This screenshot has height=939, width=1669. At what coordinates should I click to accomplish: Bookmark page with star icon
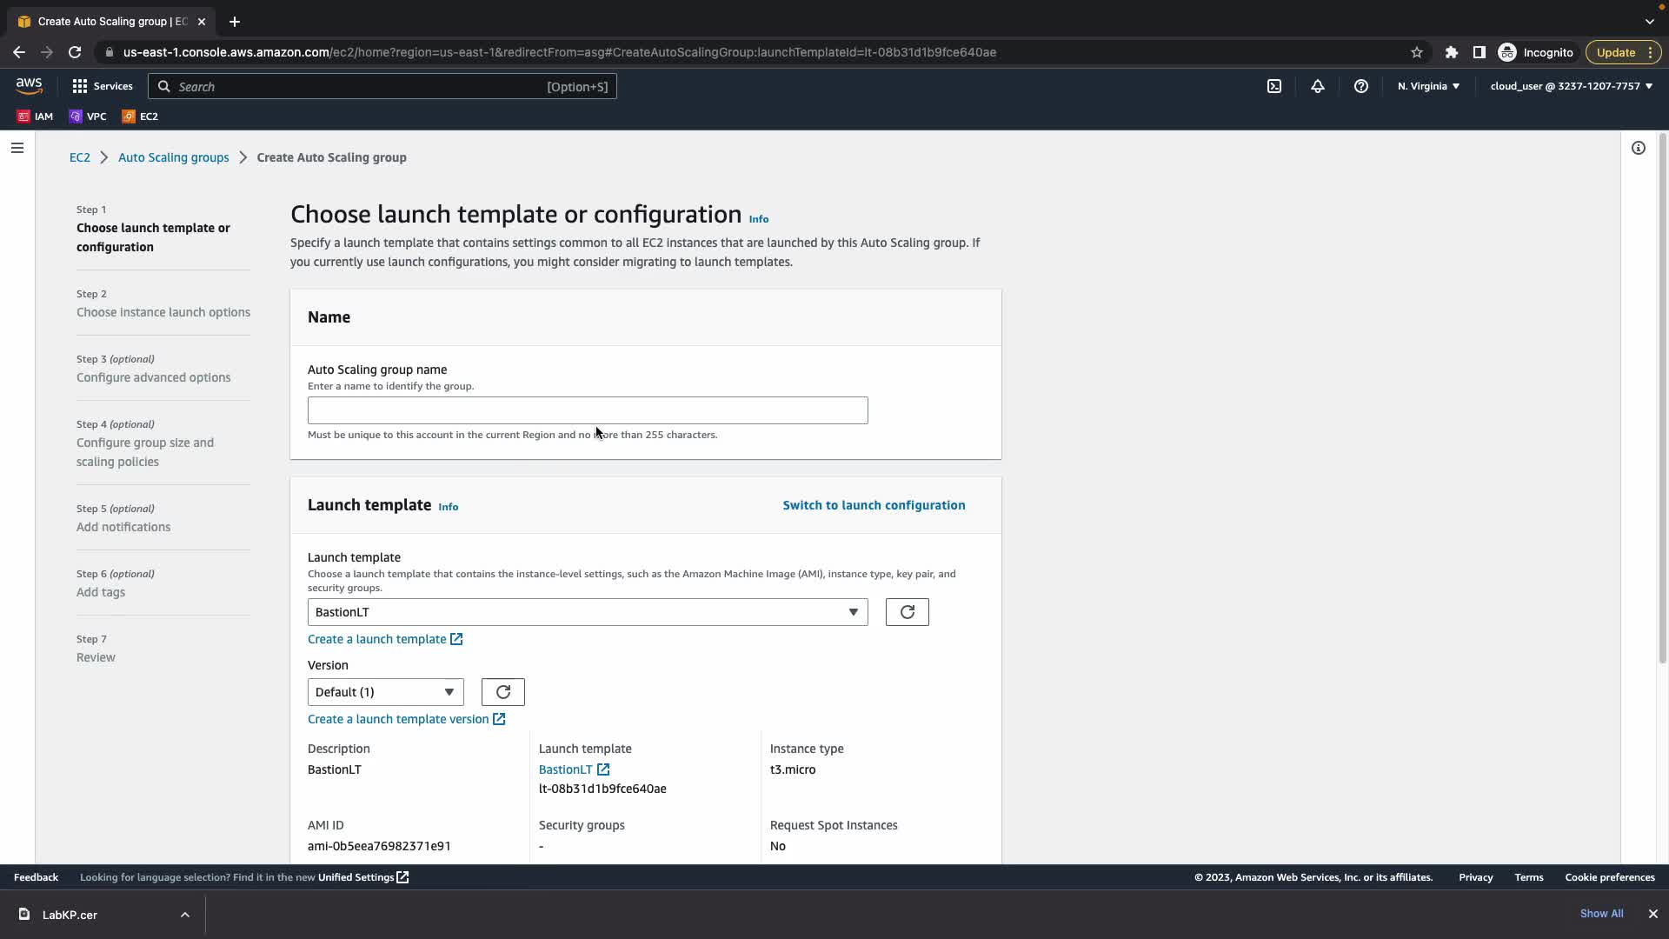(1417, 52)
